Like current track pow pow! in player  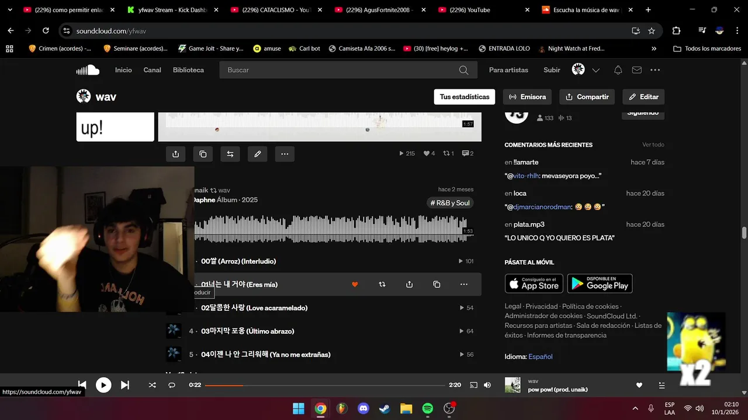tap(639, 385)
